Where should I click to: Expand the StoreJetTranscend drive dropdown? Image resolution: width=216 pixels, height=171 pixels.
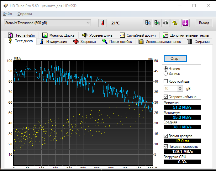[88, 23]
